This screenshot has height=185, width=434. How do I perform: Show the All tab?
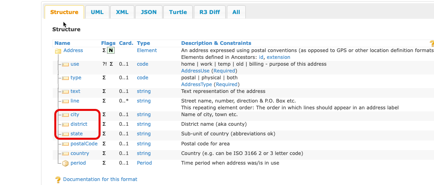pos(236,12)
